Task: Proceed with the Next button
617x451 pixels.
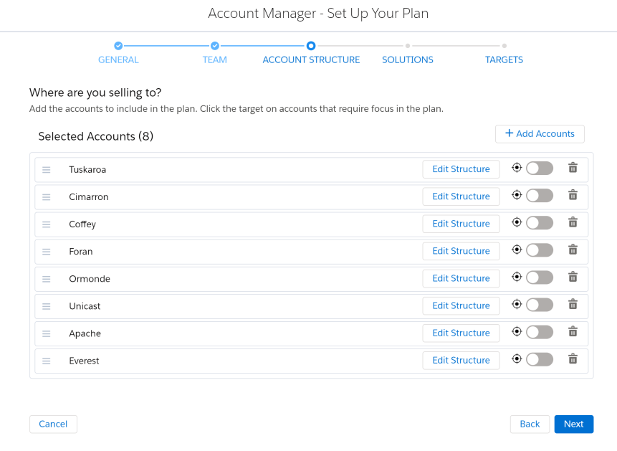Action: coord(574,424)
